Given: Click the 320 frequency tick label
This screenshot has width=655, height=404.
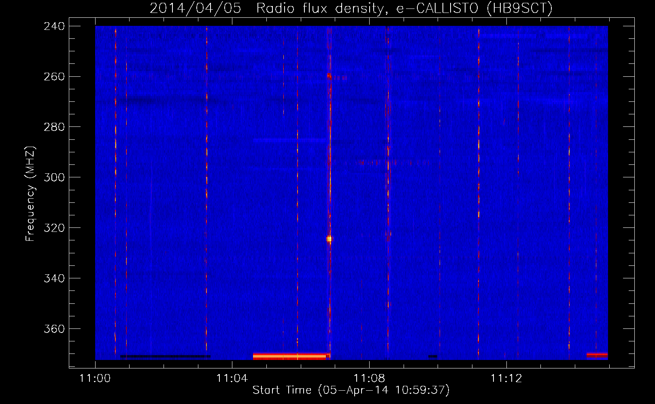Looking at the screenshot, I should pyautogui.click(x=54, y=228).
